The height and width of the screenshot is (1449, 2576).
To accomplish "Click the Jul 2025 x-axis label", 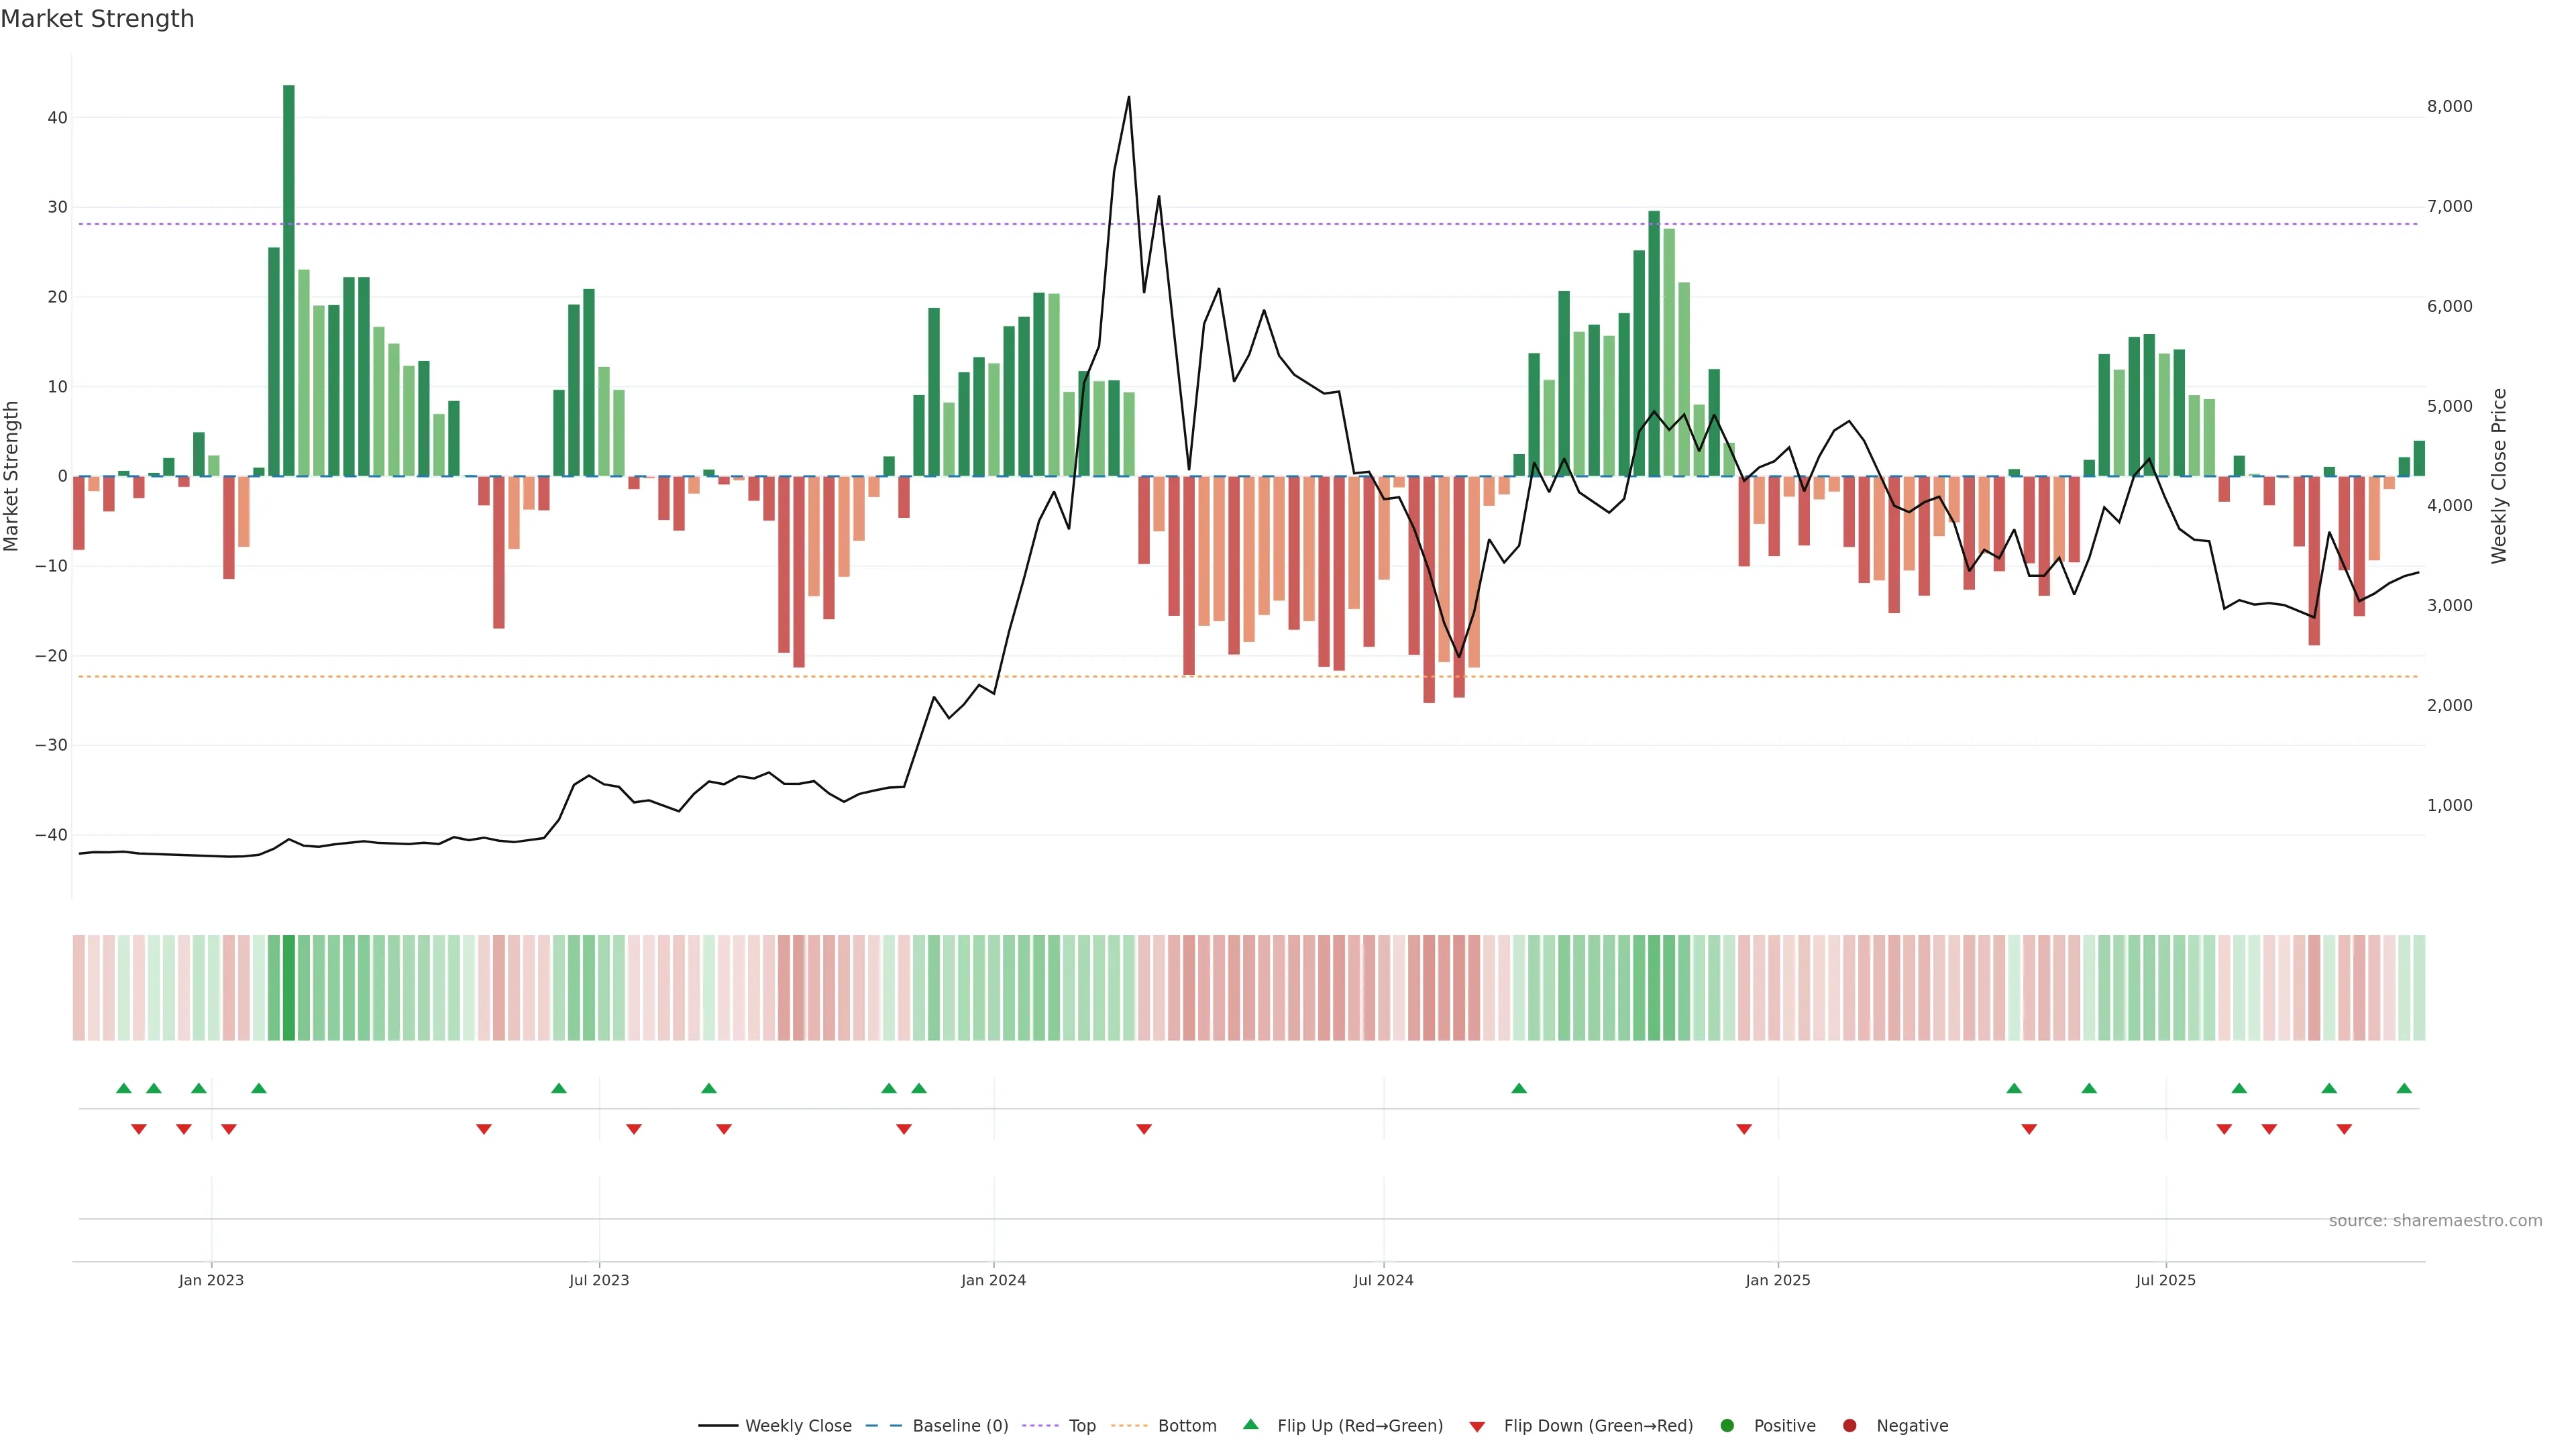I will (x=2165, y=1280).
